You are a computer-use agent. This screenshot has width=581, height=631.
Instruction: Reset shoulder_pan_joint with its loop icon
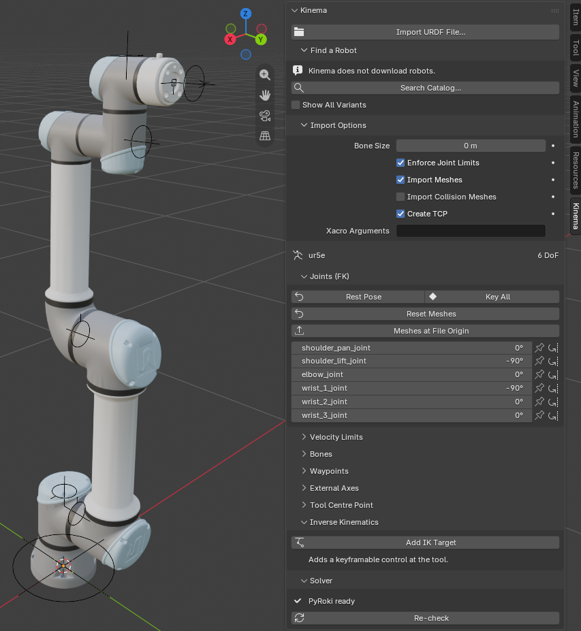(553, 348)
